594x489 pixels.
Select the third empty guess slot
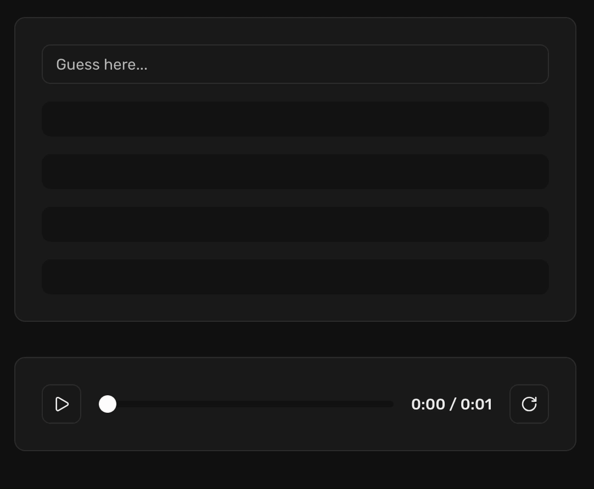coord(295,224)
